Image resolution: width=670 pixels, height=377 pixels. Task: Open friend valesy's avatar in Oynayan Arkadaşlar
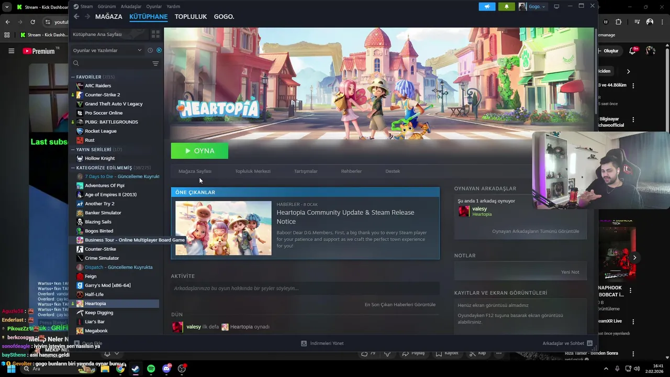point(464,211)
